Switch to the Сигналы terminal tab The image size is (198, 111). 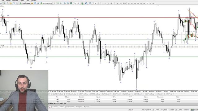coord(55,107)
